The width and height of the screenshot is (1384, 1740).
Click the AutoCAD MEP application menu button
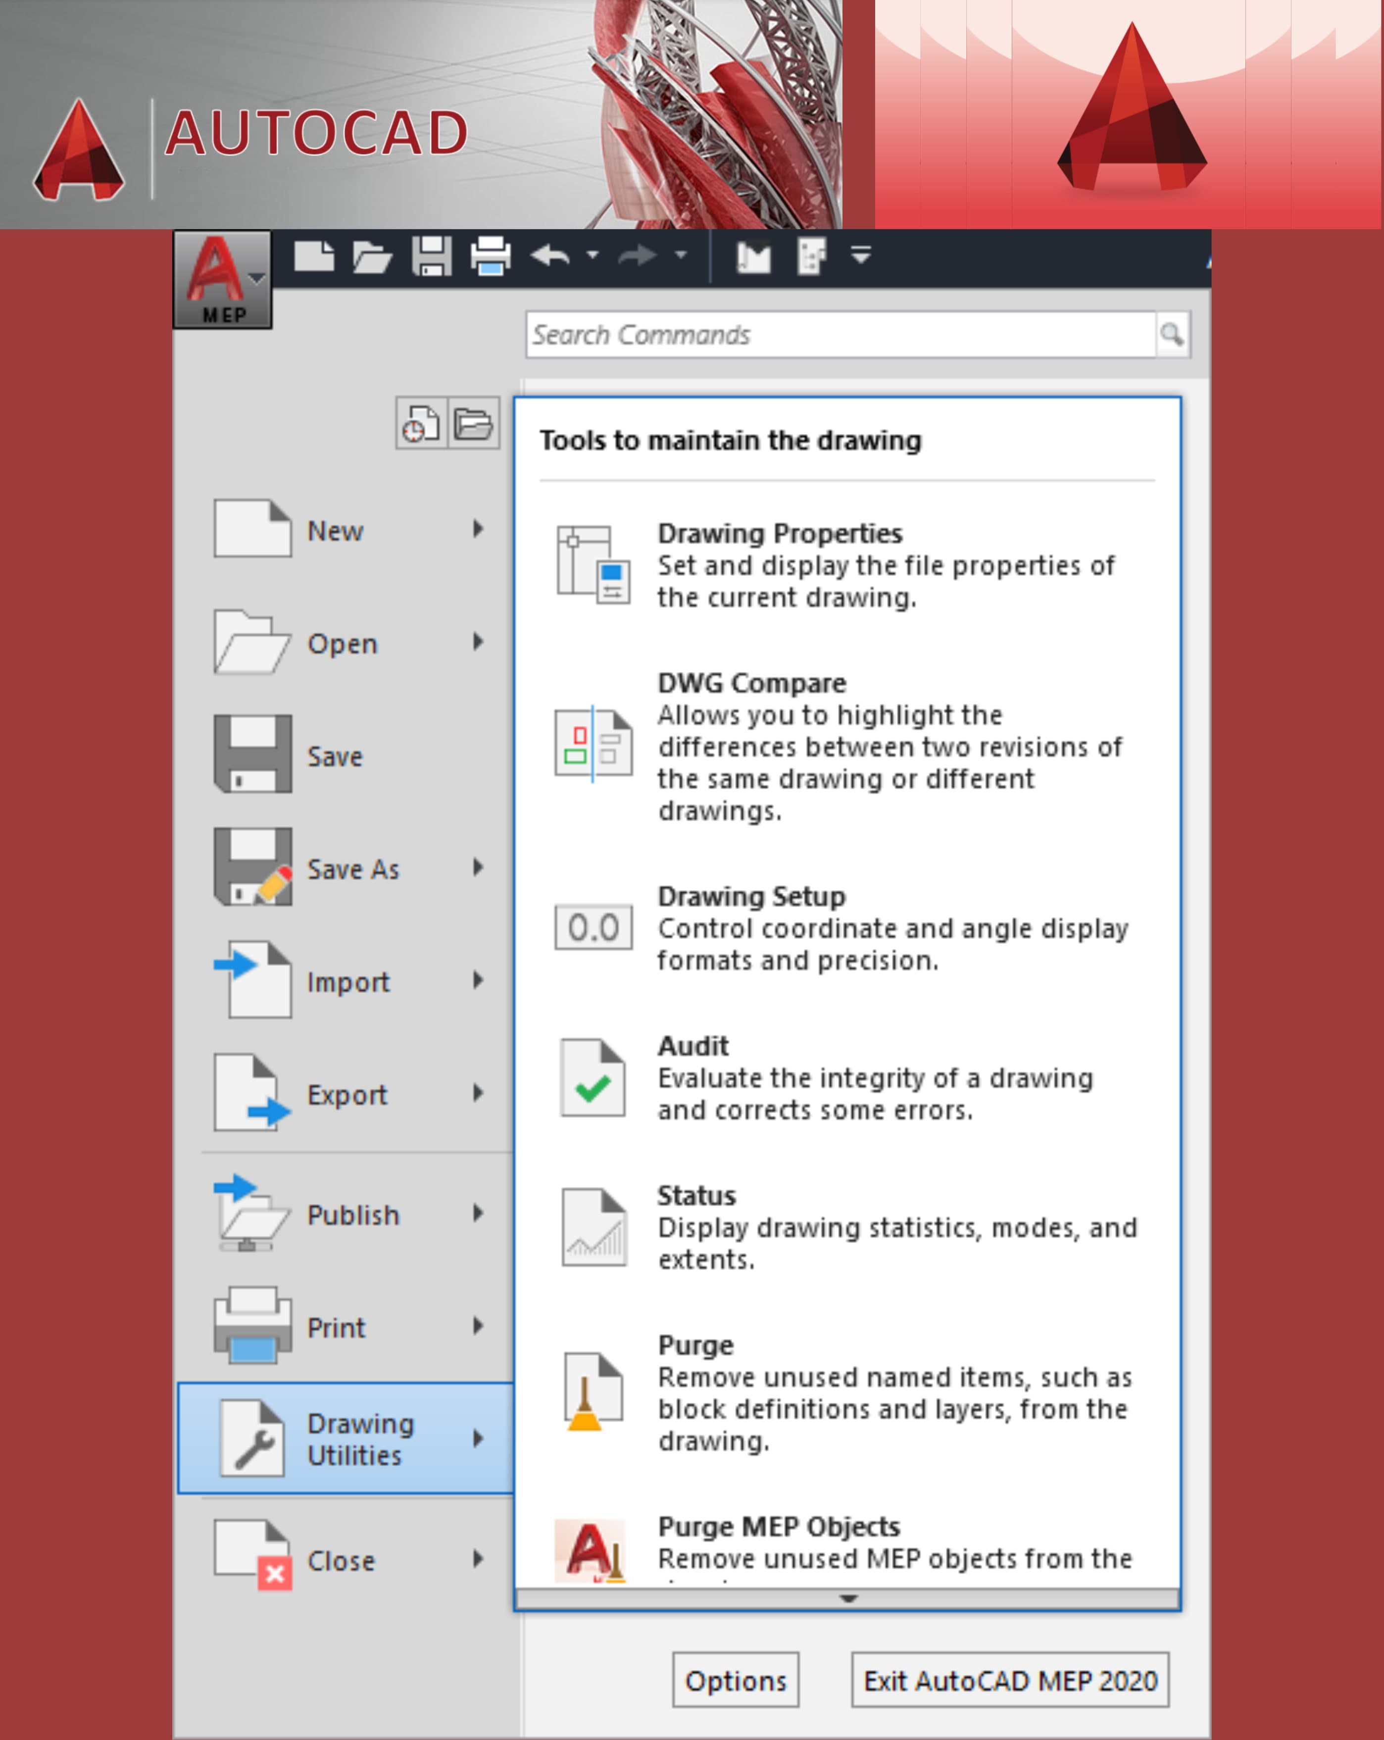(x=222, y=279)
